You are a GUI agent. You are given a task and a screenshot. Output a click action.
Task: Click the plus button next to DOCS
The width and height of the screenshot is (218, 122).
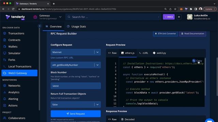pos(179,17)
